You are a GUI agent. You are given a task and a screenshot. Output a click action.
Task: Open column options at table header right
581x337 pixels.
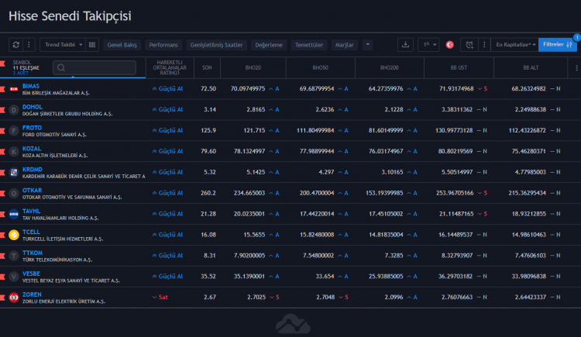tap(576, 68)
